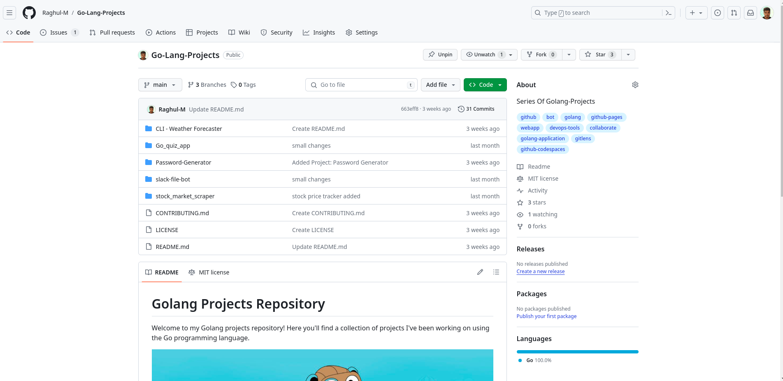The height and width of the screenshot is (381, 783).
Task: Unpin the repository
Action: tap(440, 55)
